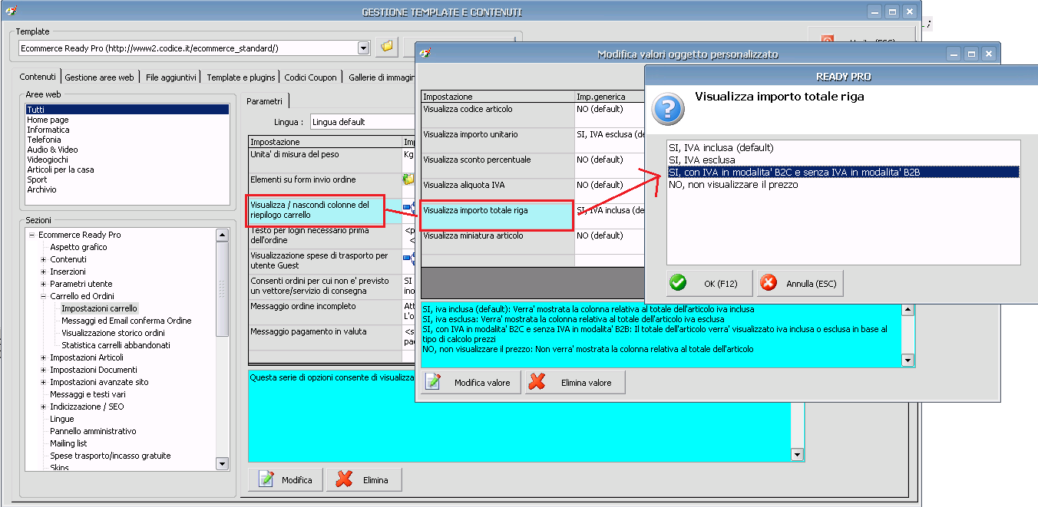Select the Parametri tab
Image resolution: width=1038 pixels, height=507 pixels.
(265, 101)
